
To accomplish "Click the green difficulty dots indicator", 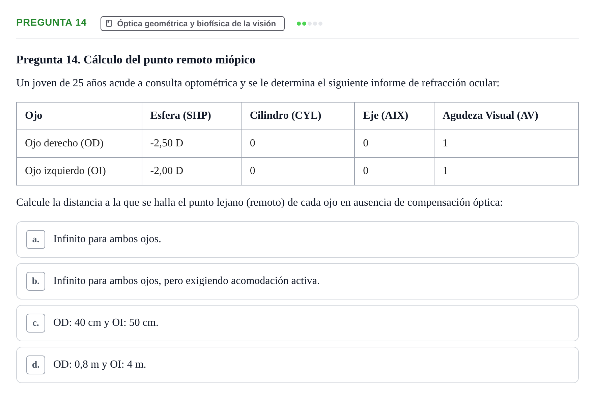I will (x=310, y=24).
